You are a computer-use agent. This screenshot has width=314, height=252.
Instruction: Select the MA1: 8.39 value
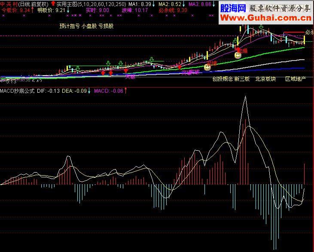[140, 4]
